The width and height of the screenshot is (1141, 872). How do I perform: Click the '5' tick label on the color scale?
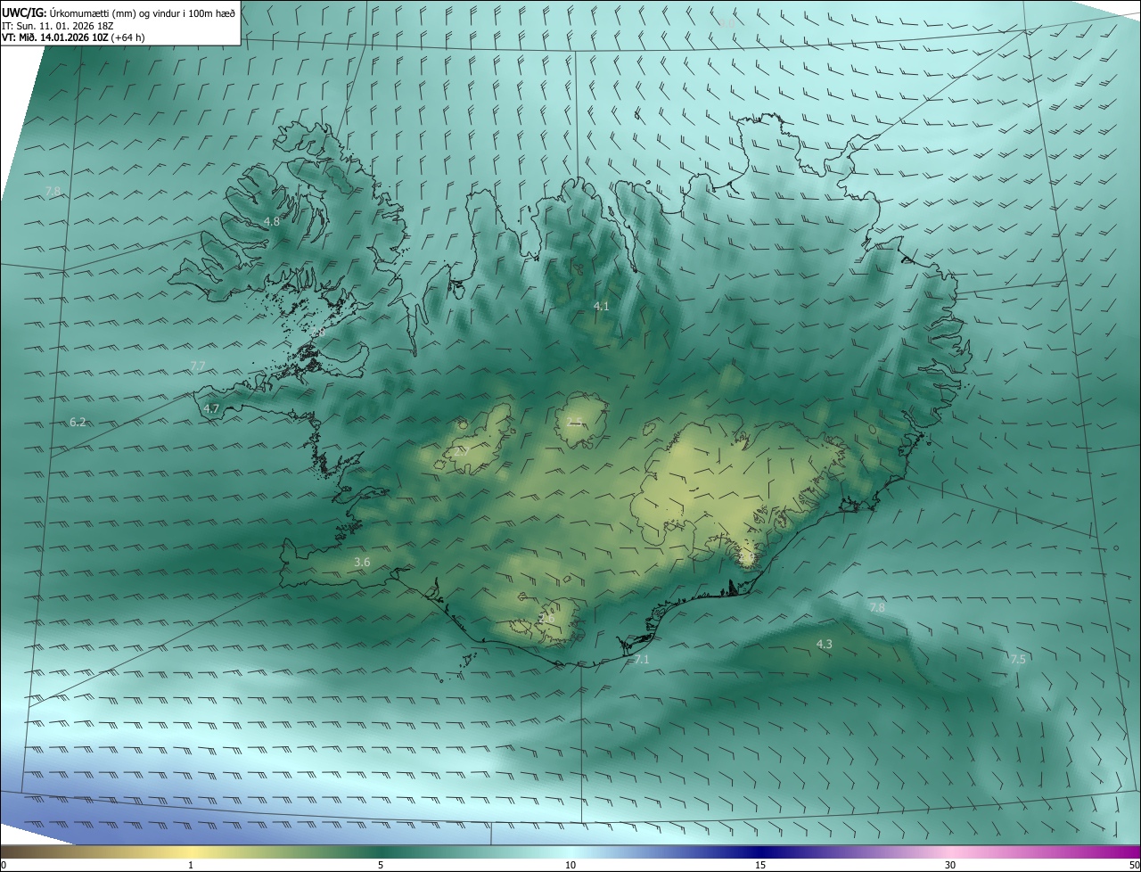pos(381,865)
